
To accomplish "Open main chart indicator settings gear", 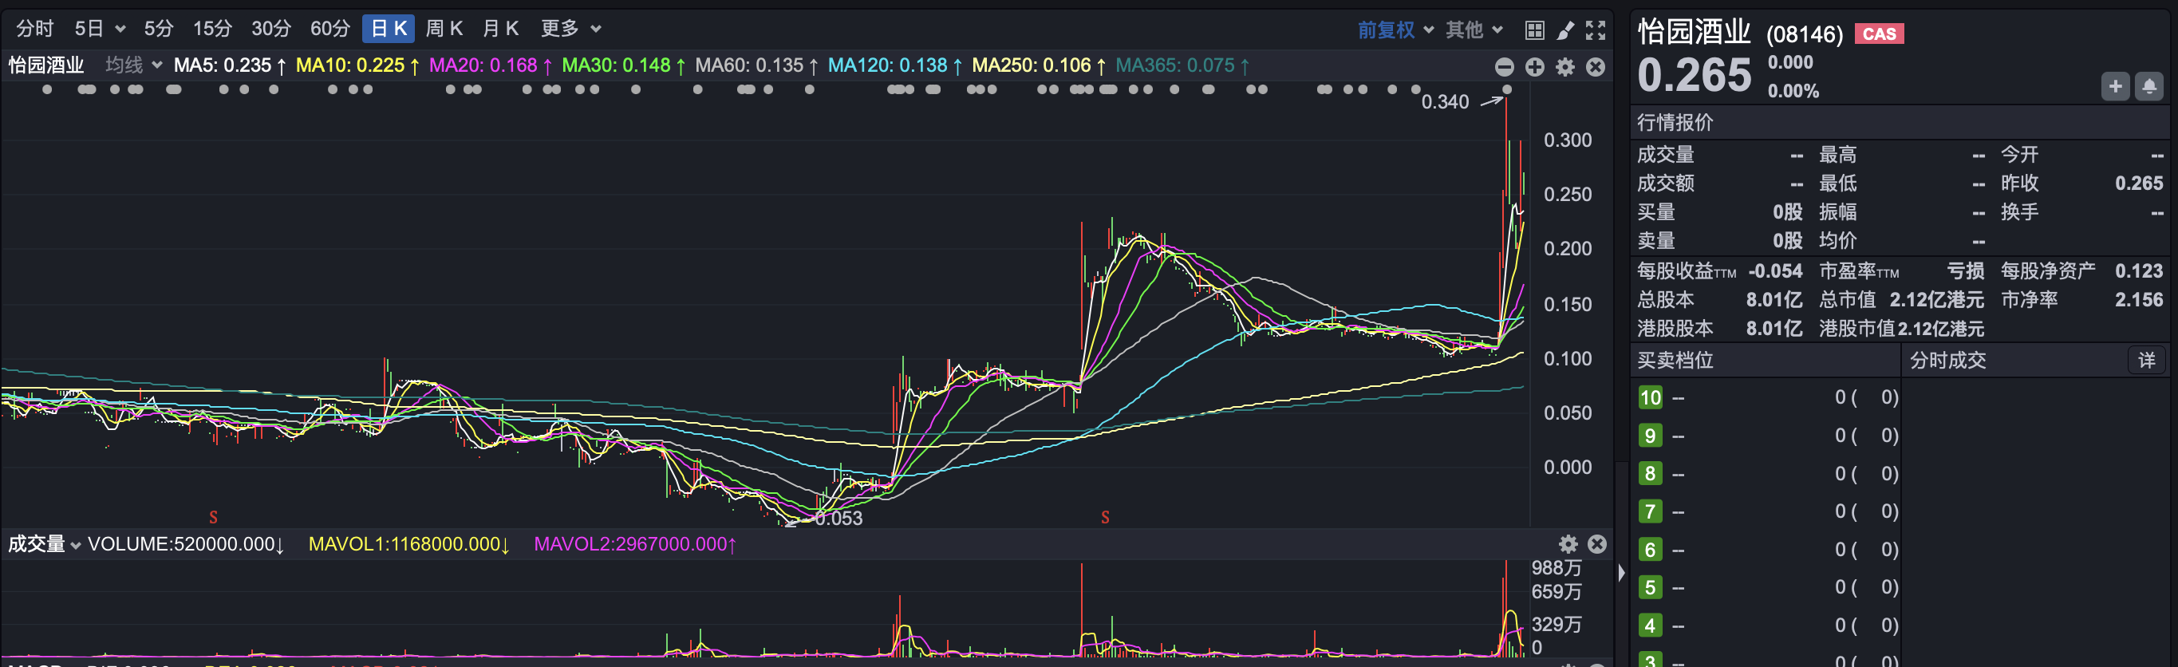I will click(x=1565, y=67).
